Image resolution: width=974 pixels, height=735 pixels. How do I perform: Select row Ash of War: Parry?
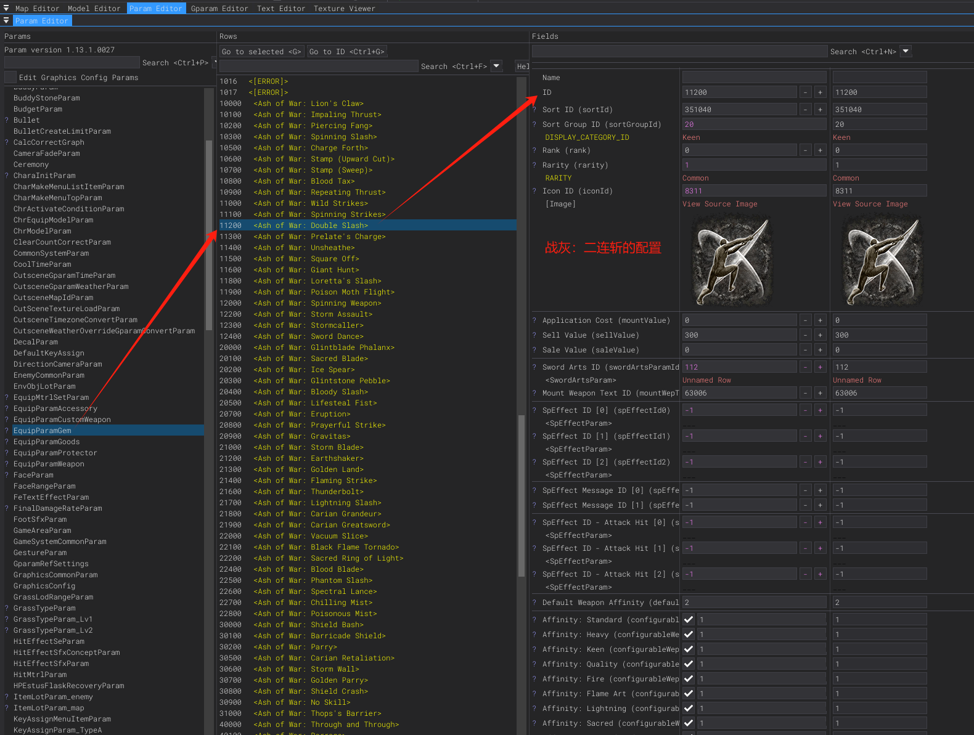367,647
